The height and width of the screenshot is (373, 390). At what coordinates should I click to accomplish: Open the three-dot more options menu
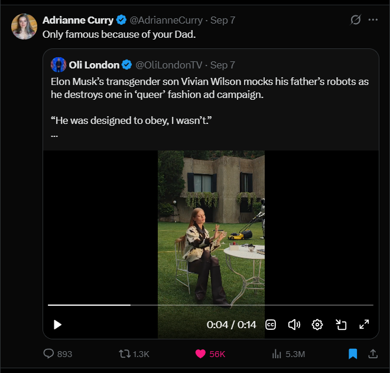(373, 20)
